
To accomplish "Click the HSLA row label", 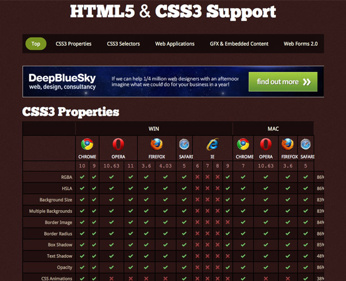I will (x=67, y=188).
